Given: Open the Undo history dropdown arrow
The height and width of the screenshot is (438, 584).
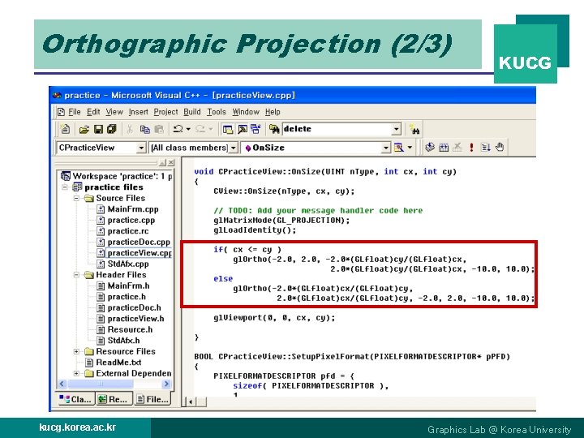Looking at the screenshot, I should tap(188, 129).
